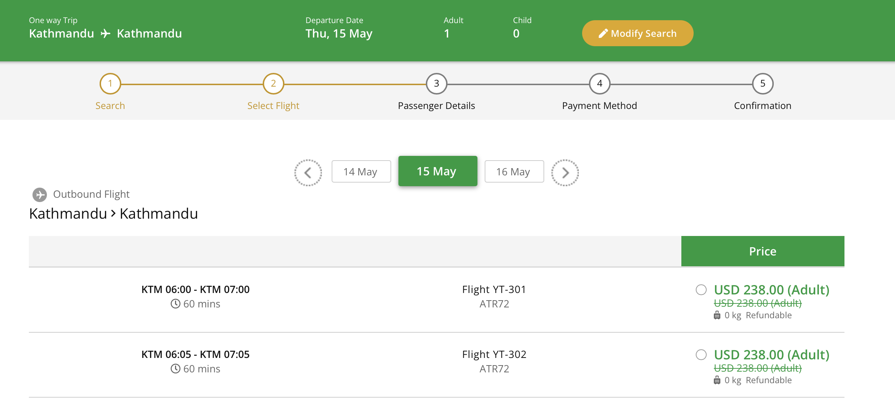Select the YT-301 fare radio button
The width and height of the screenshot is (895, 407).
click(701, 290)
